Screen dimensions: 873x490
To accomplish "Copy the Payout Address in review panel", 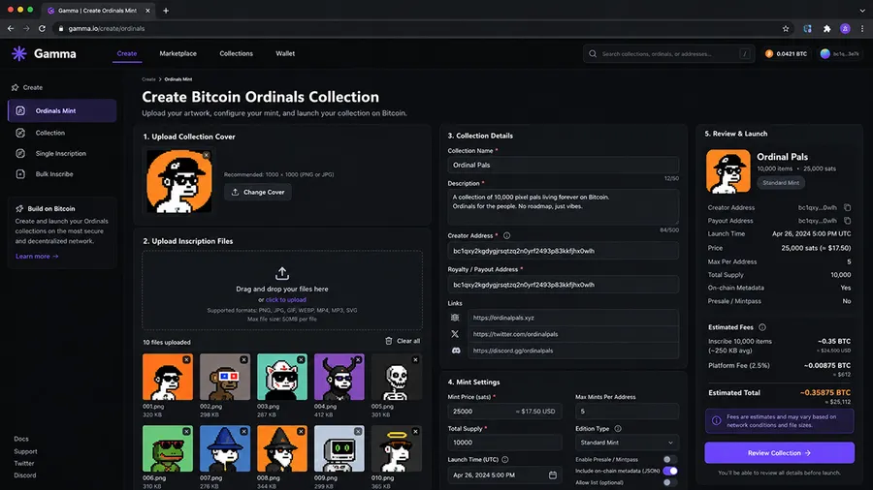I will (847, 221).
